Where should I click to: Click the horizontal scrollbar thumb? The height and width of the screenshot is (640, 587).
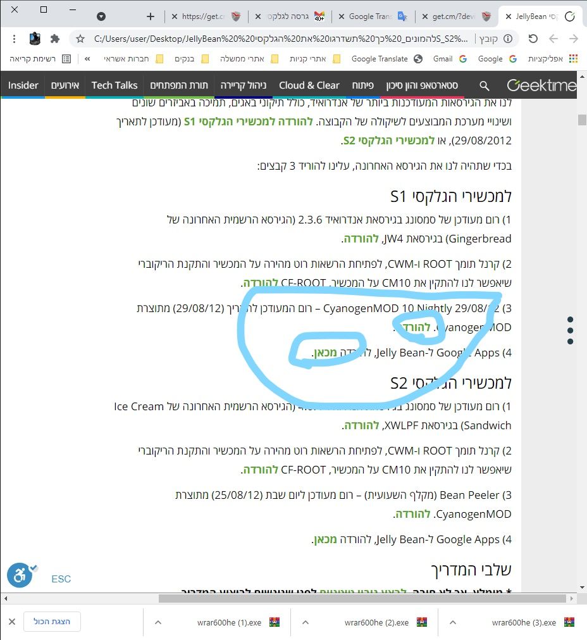(x=362, y=598)
